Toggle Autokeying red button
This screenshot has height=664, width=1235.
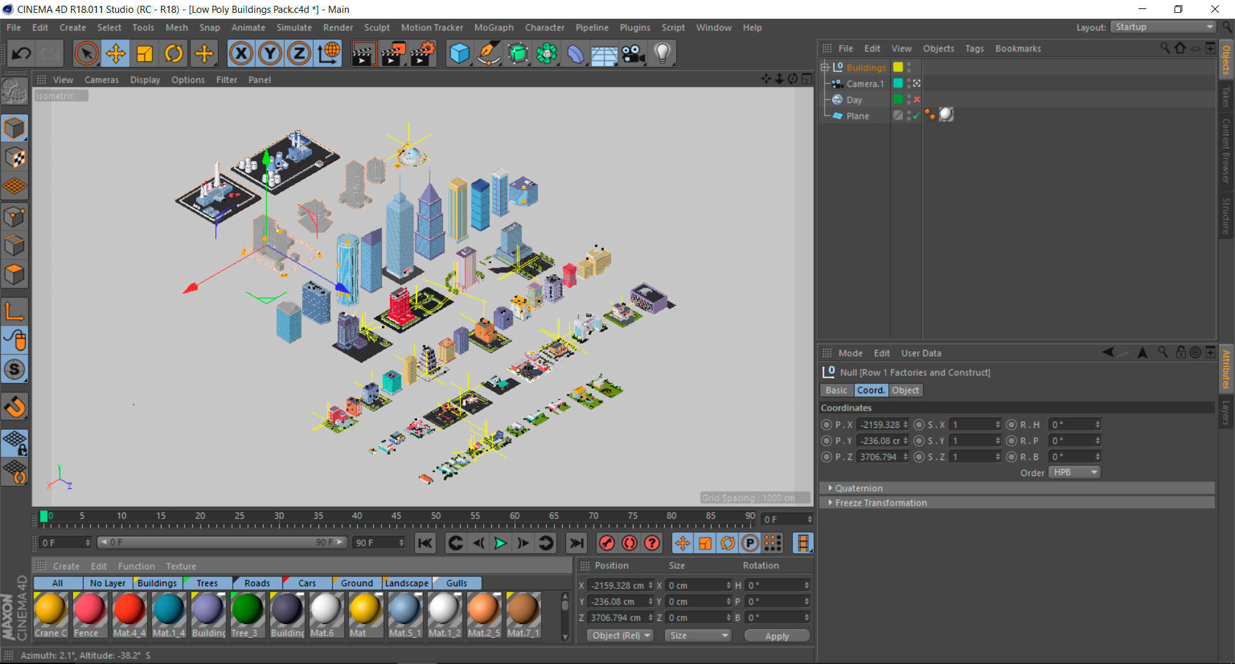point(630,543)
